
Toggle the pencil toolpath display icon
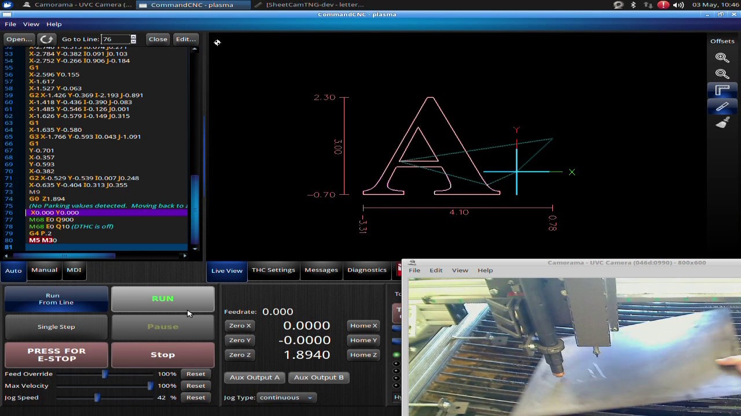pos(722,107)
